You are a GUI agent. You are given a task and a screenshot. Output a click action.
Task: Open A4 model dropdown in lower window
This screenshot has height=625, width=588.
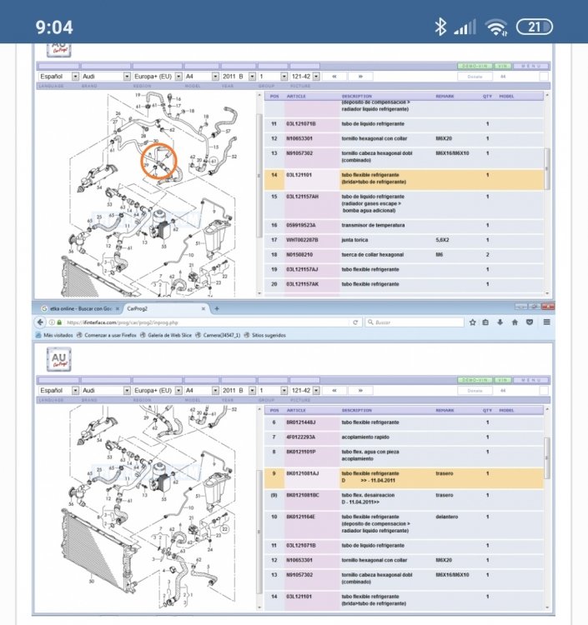click(202, 390)
